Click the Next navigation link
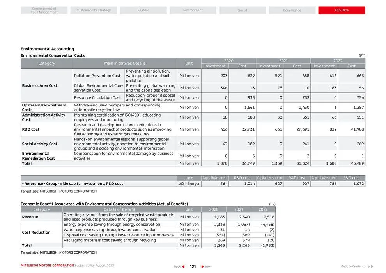 tap(207, 266)
